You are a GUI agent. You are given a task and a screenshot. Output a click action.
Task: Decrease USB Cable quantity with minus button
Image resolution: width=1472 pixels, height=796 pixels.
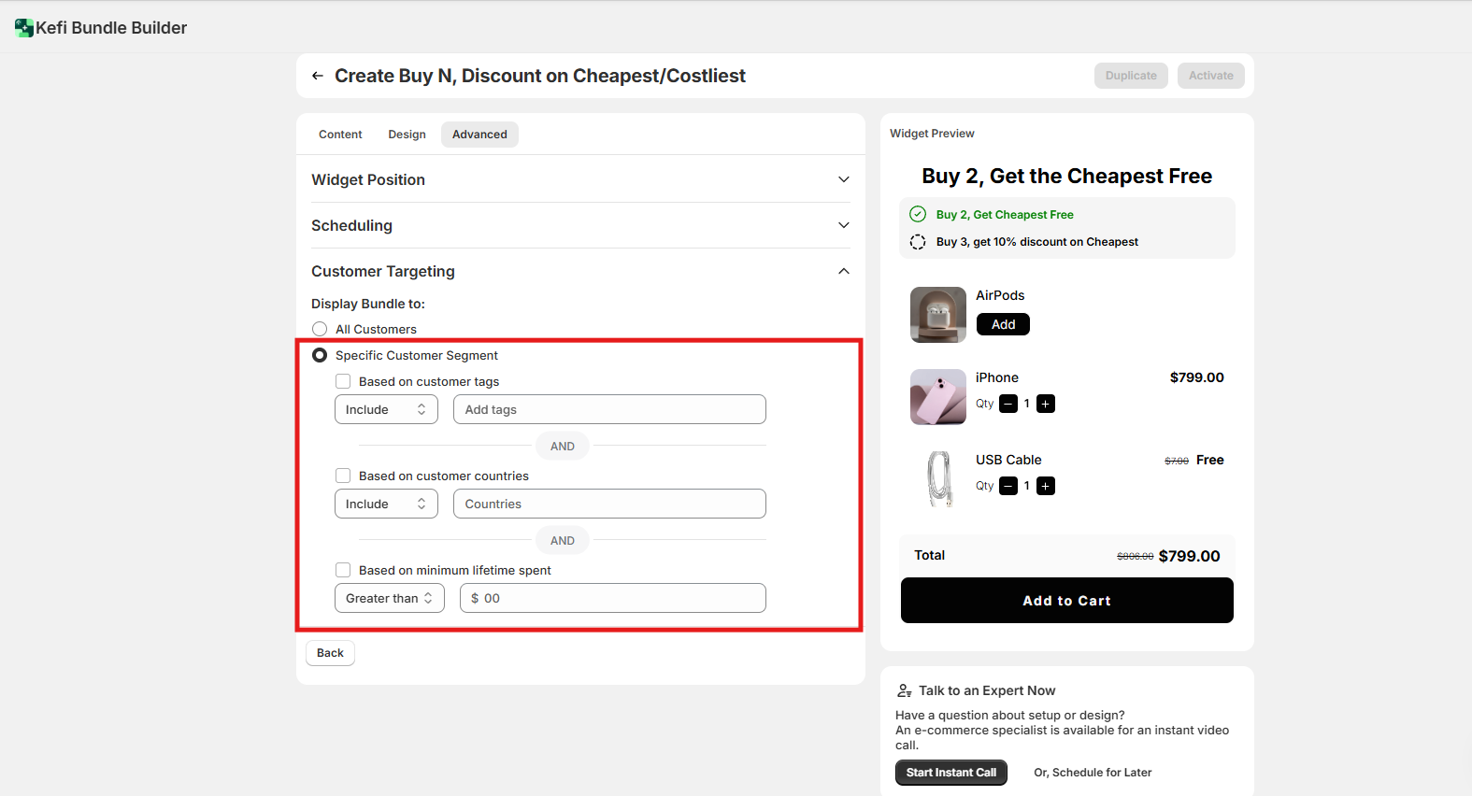click(x=1008, y=486)
